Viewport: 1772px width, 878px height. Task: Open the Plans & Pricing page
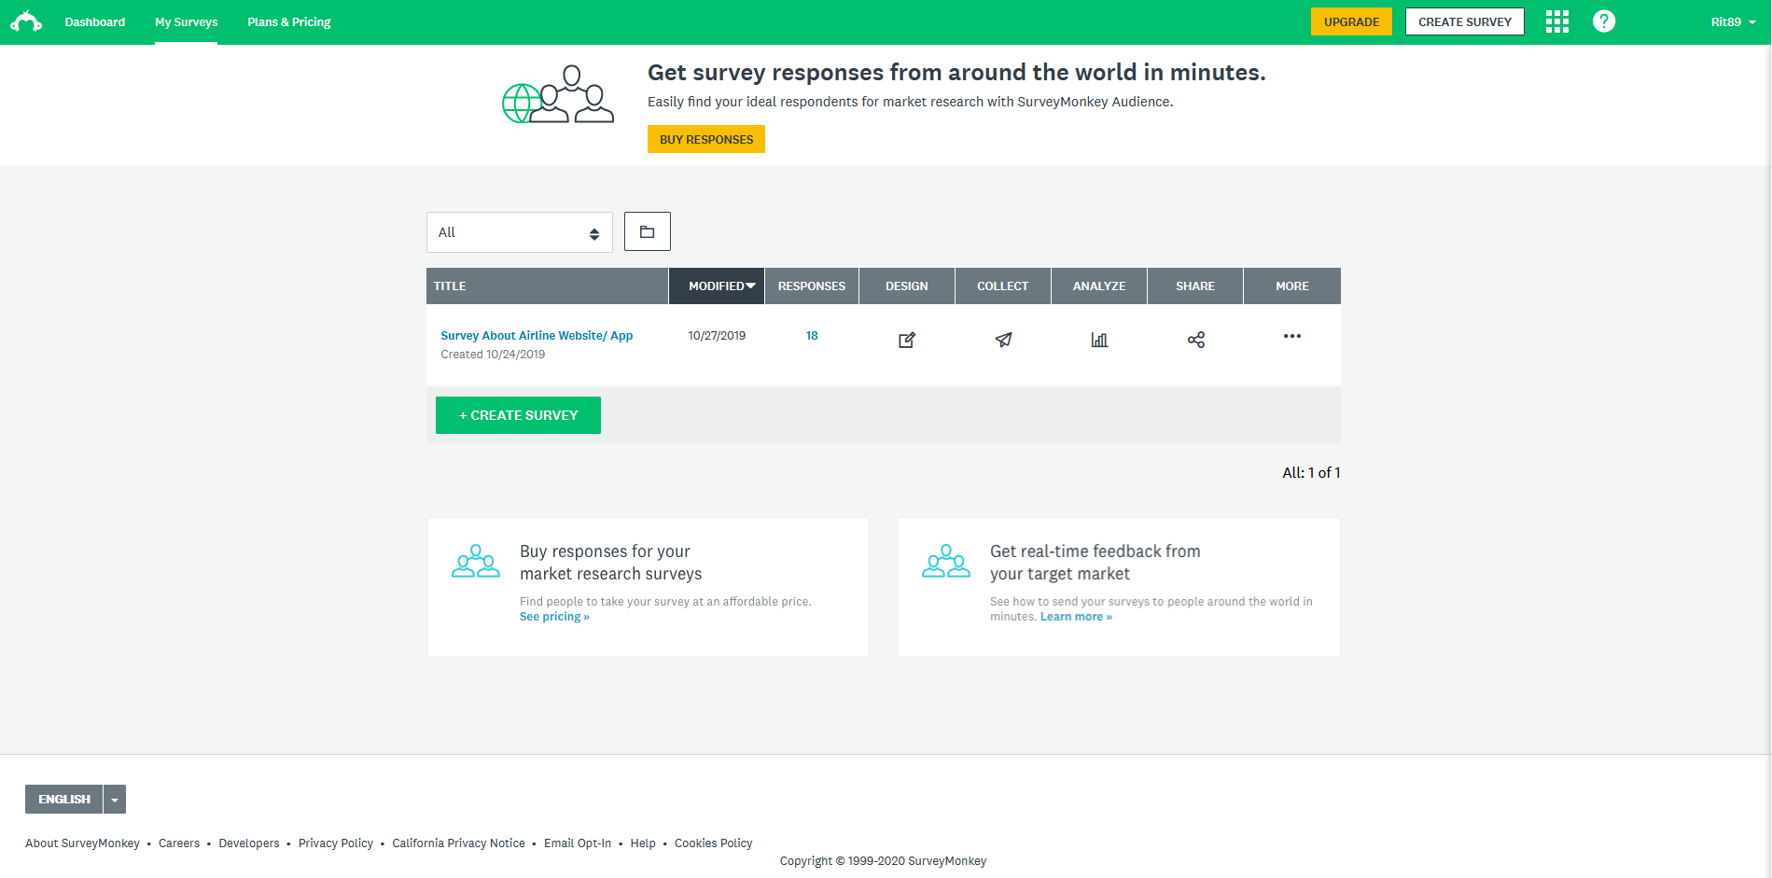[288, 21]
